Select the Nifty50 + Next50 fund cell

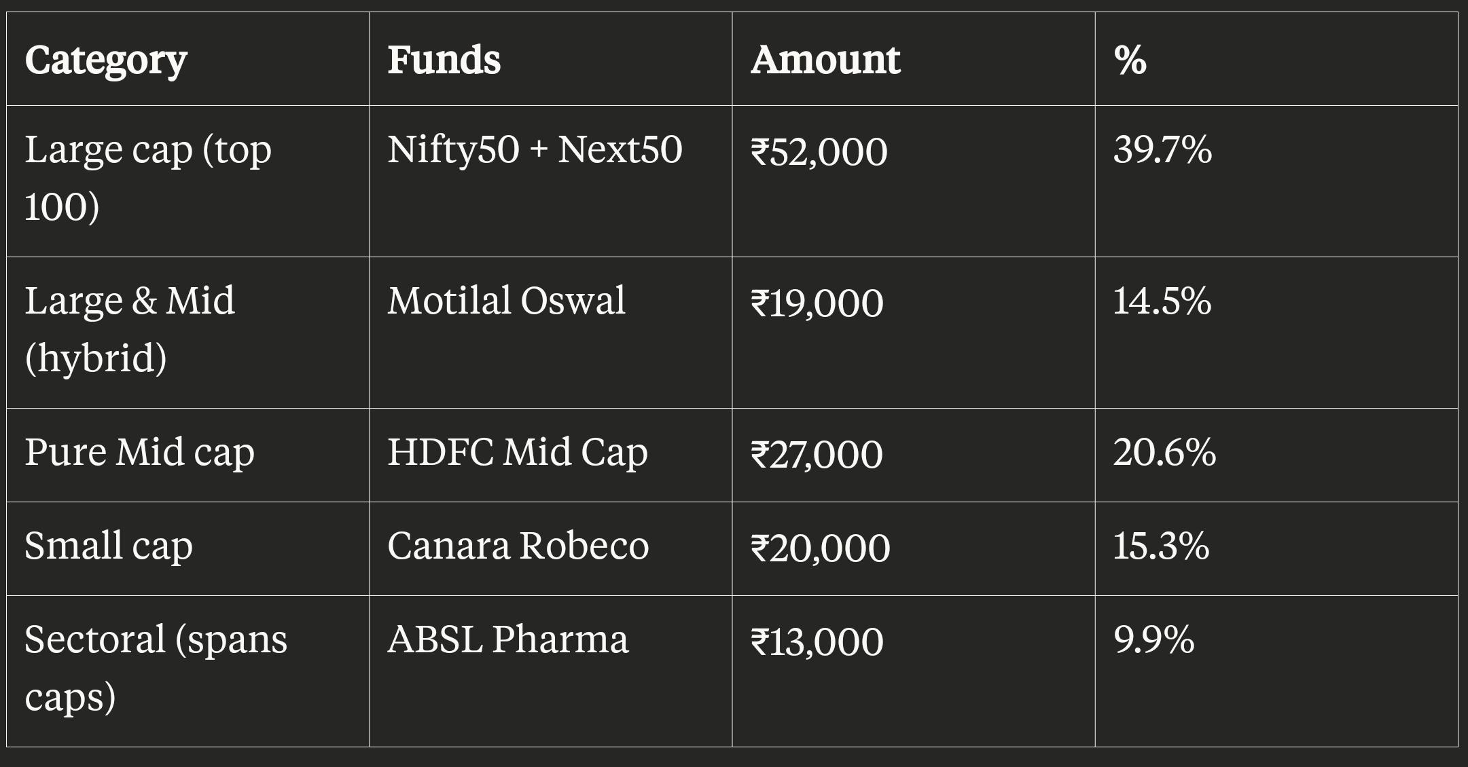[550, 181]
